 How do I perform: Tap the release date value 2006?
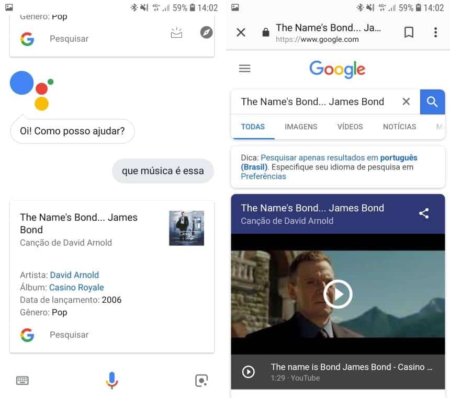(111, 300)
